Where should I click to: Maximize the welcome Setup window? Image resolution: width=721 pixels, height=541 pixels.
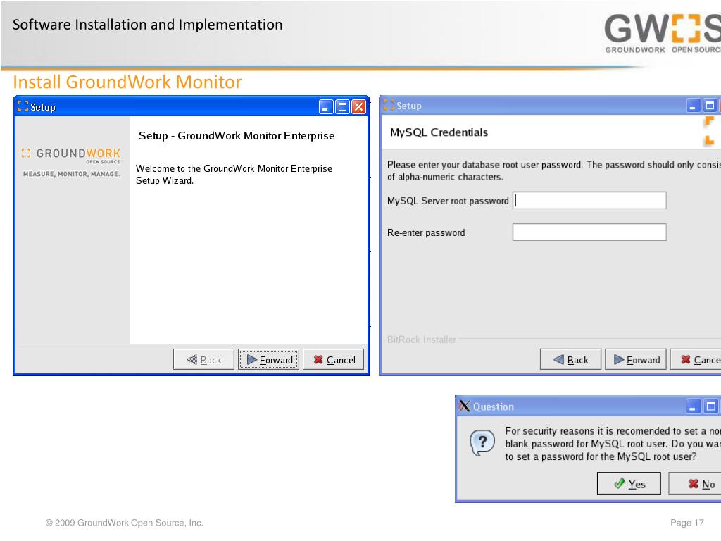point(342,107)
